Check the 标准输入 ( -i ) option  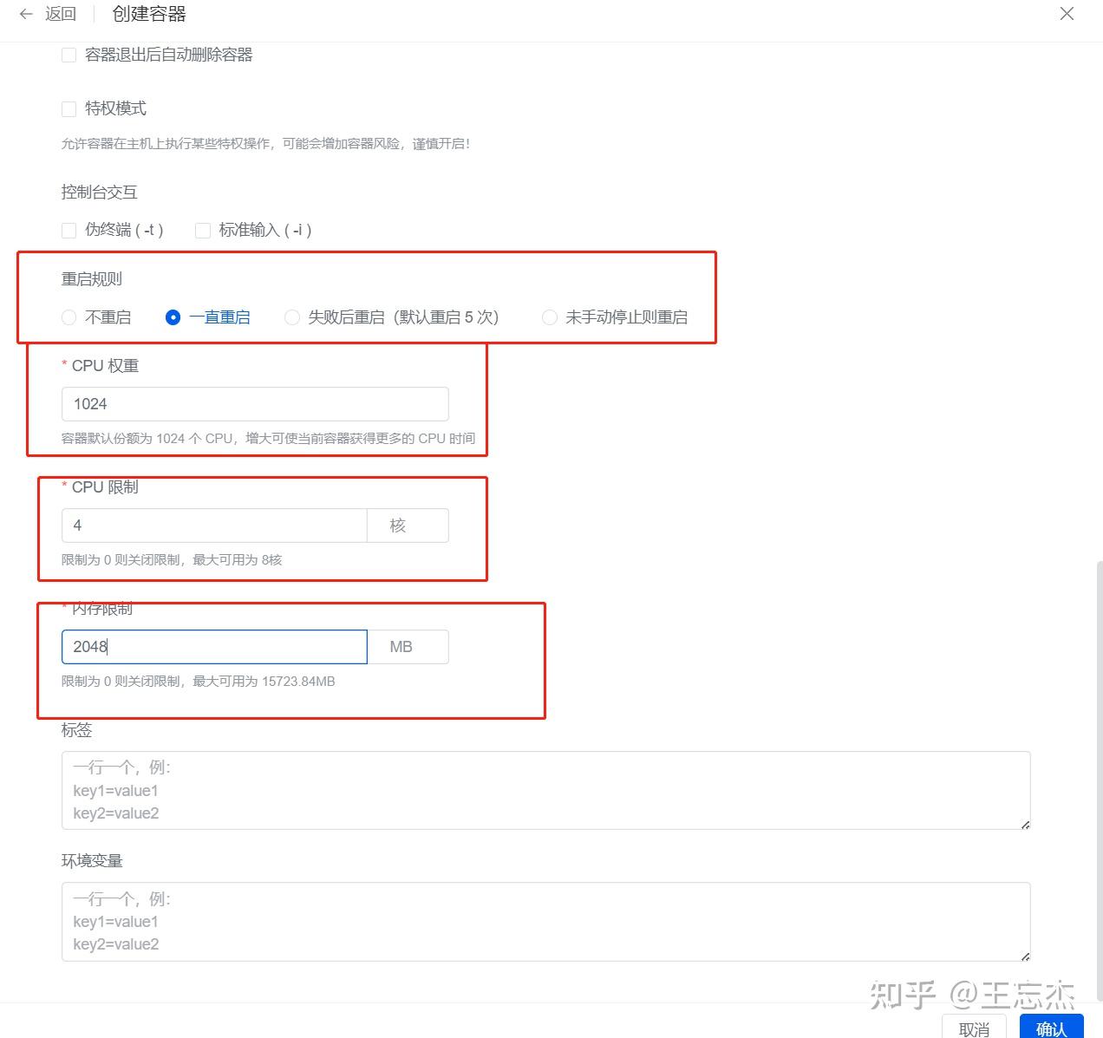202,230
